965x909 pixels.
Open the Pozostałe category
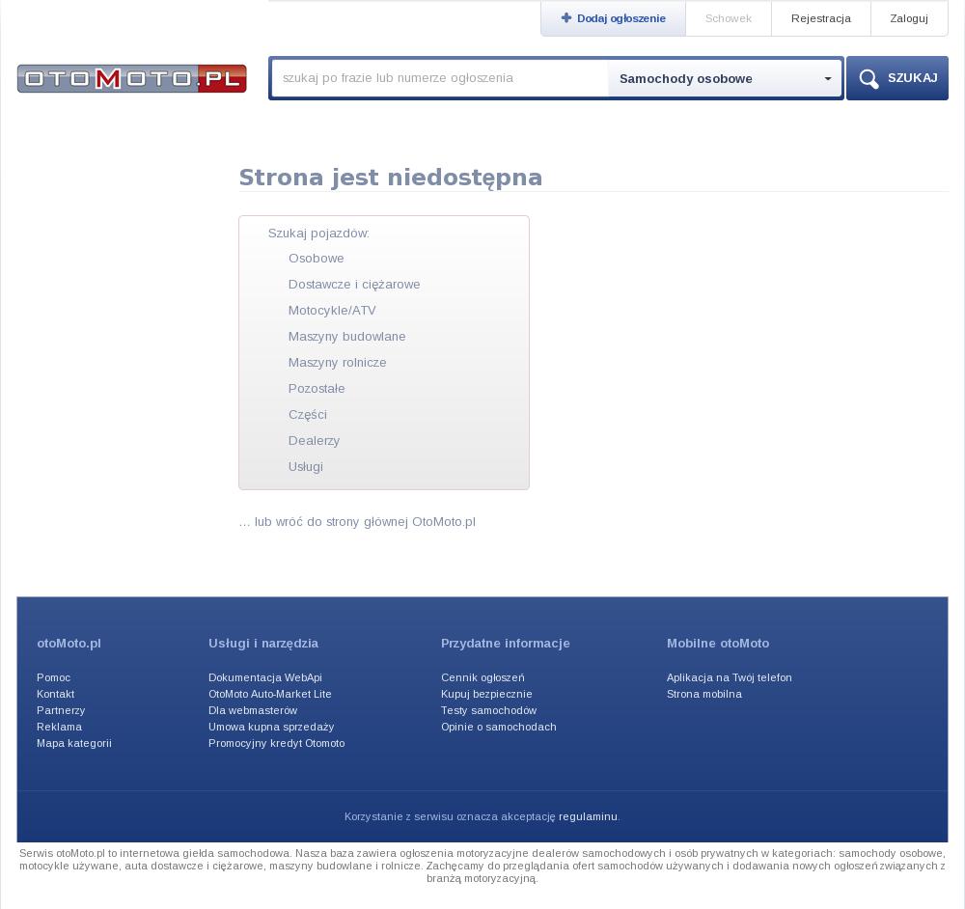point(317,388)
